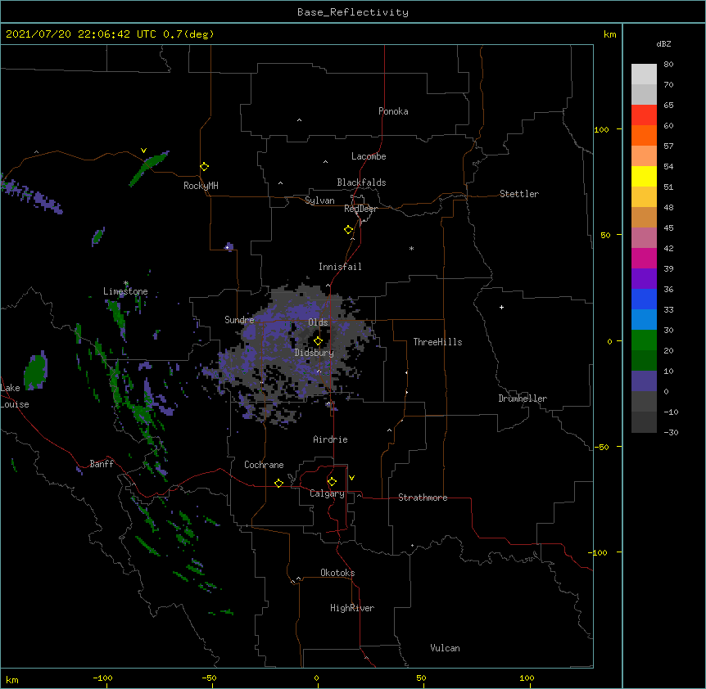Pick the light gray 80-70 dBZ legend swatch
Image resolution: width=706 pixels, height=689 pixels.
point(644,74)
